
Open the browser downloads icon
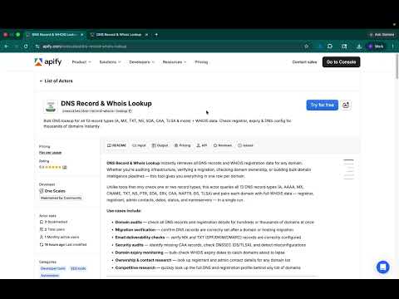tap(359, 47)
